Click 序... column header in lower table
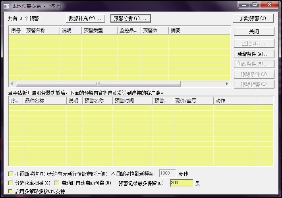Screen dimensions: 282x198 15,101
